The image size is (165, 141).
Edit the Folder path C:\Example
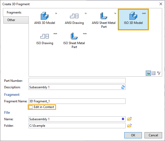77,126
